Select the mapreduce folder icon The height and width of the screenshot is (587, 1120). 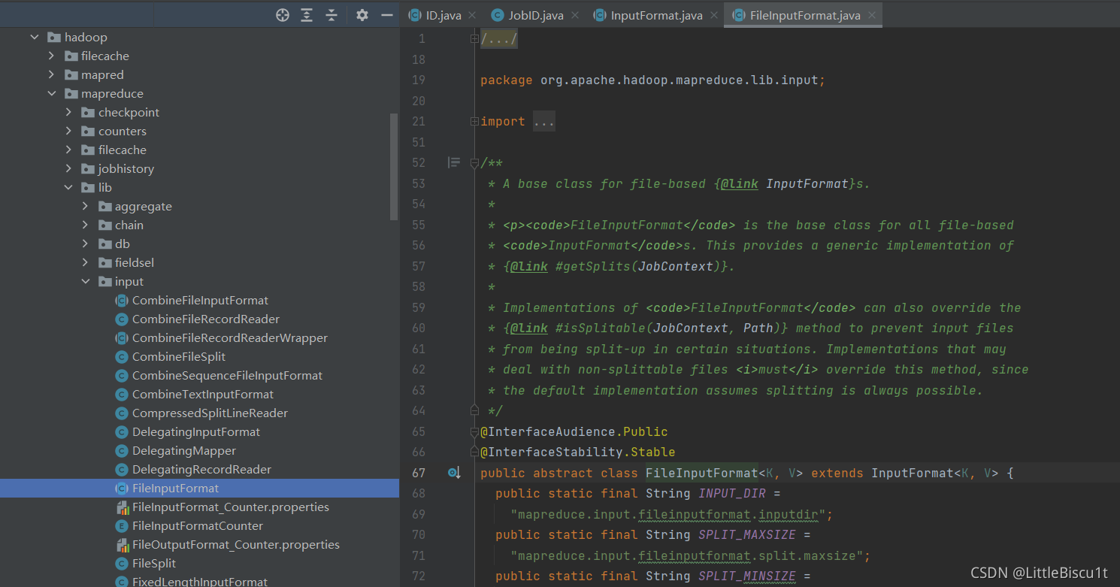(x=71, y=93)
